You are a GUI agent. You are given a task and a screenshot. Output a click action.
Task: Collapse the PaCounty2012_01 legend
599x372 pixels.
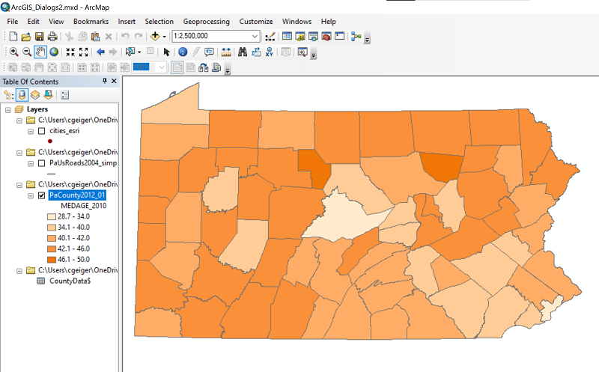point(31,195)
